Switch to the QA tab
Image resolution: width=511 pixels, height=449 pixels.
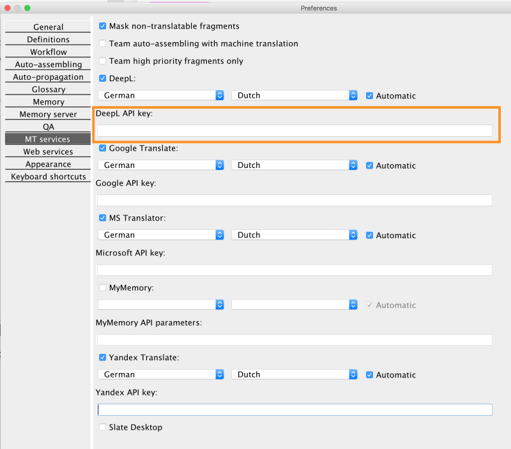point(48,126)
